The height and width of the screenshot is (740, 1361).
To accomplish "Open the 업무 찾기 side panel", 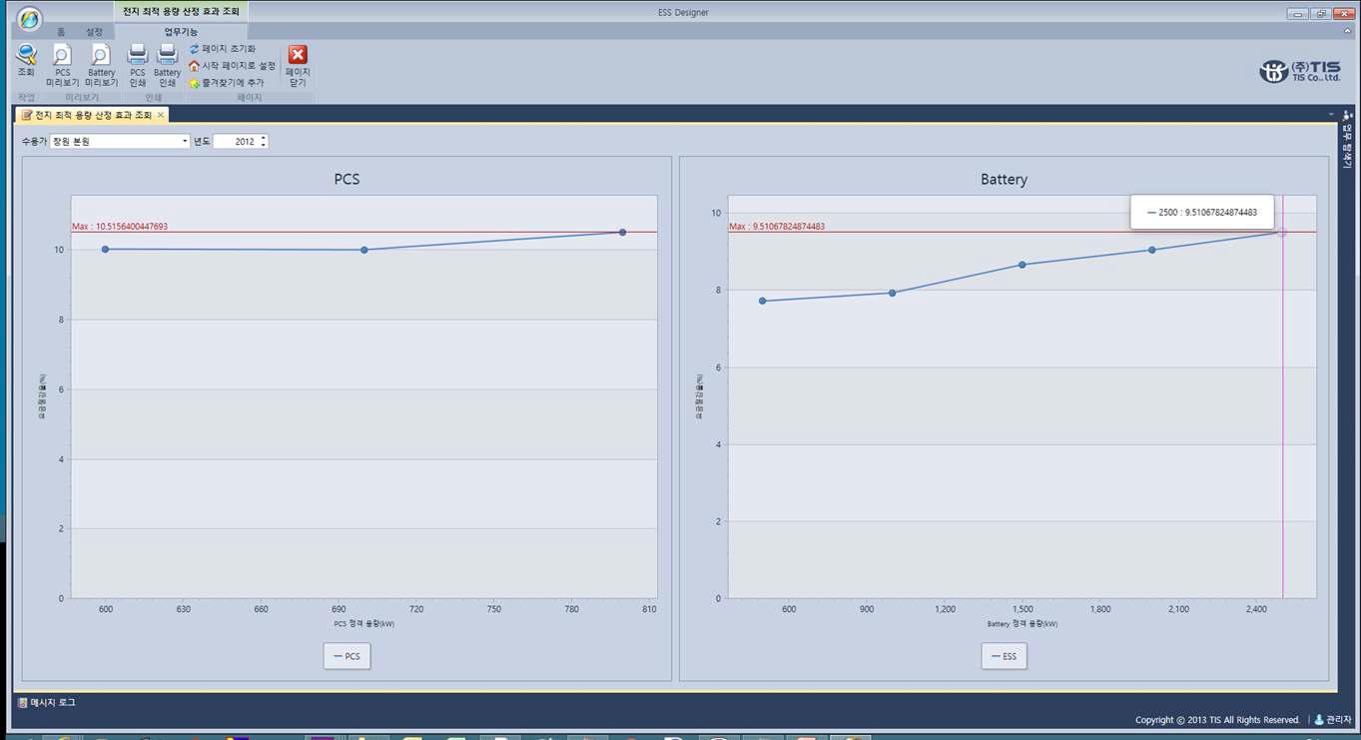I will point(1347,140).
